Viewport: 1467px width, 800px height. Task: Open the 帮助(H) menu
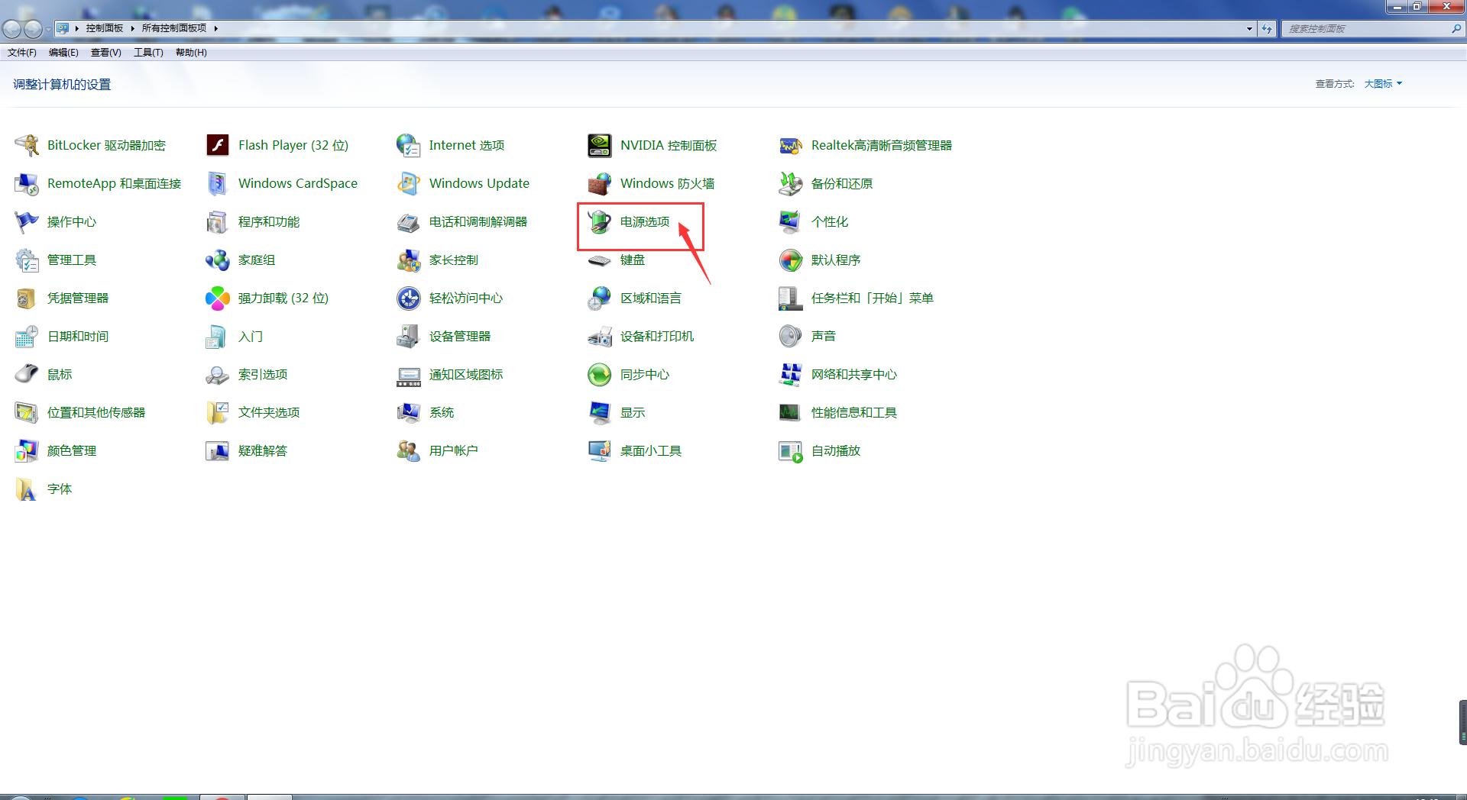[191, 53]
